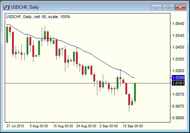Click the '24 Aug 00:00' date label
190x133 pixels.
tap(86, 126)
